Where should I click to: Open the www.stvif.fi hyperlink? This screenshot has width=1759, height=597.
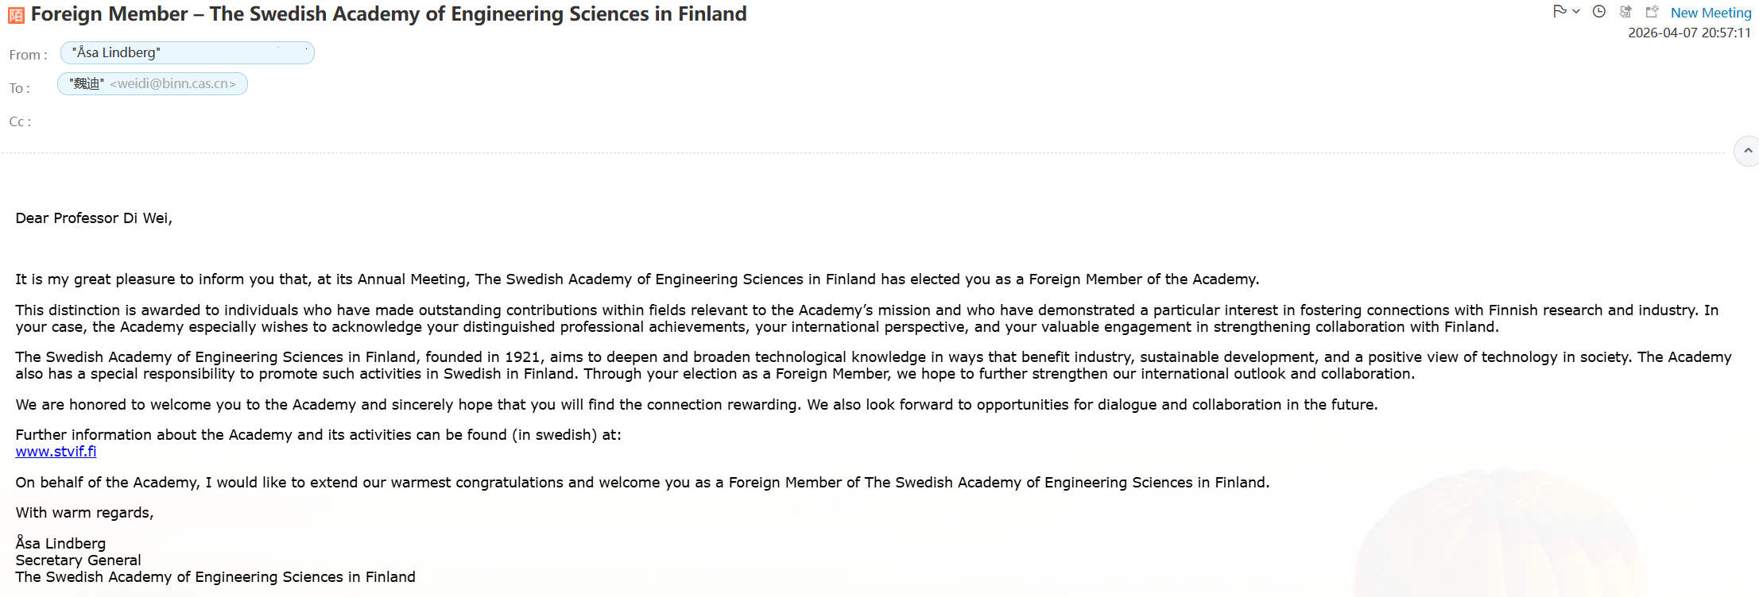click(56, 452)
